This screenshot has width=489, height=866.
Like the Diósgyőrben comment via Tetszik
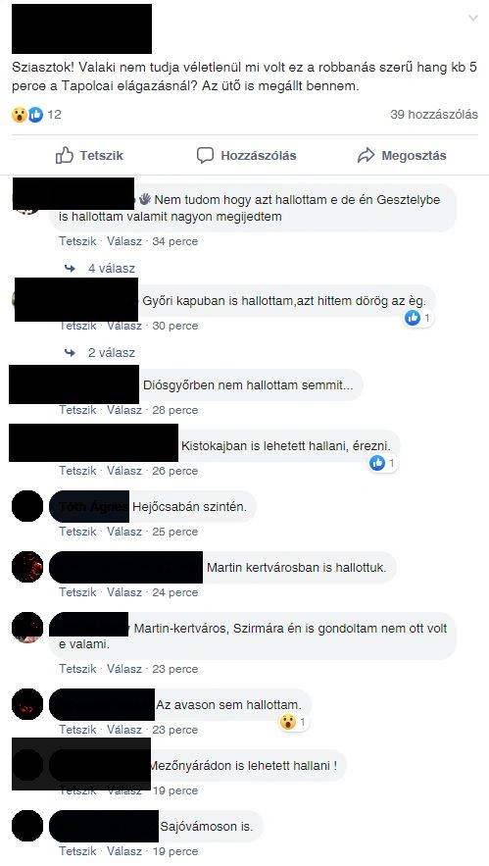[x=77, y=410]
